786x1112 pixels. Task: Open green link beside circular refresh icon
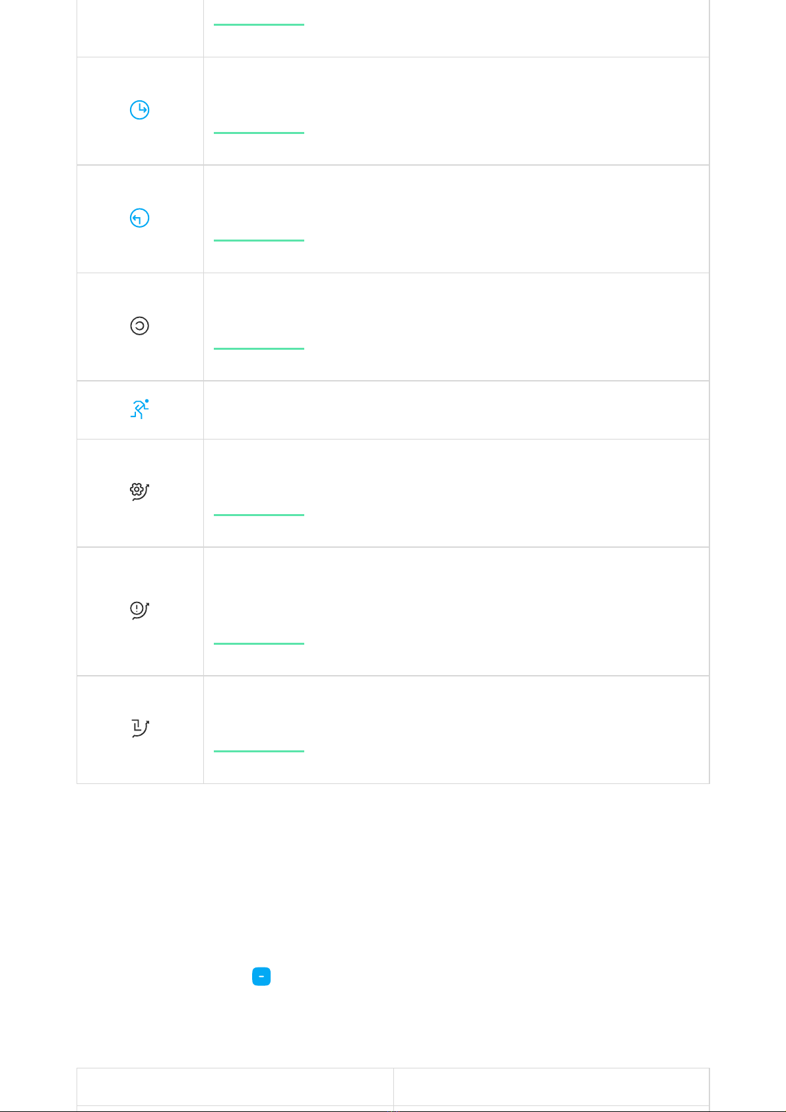pos(259,348)
